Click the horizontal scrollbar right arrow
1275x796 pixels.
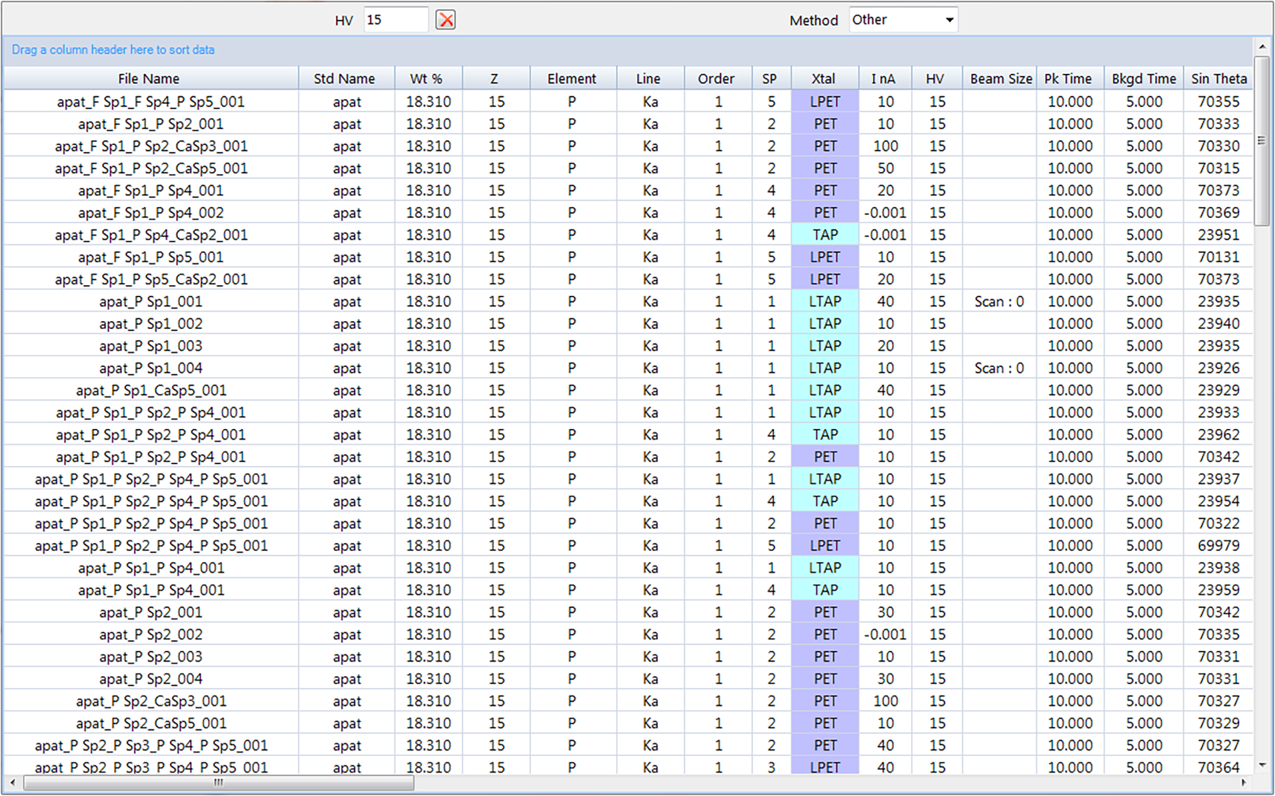[1243, 783]
